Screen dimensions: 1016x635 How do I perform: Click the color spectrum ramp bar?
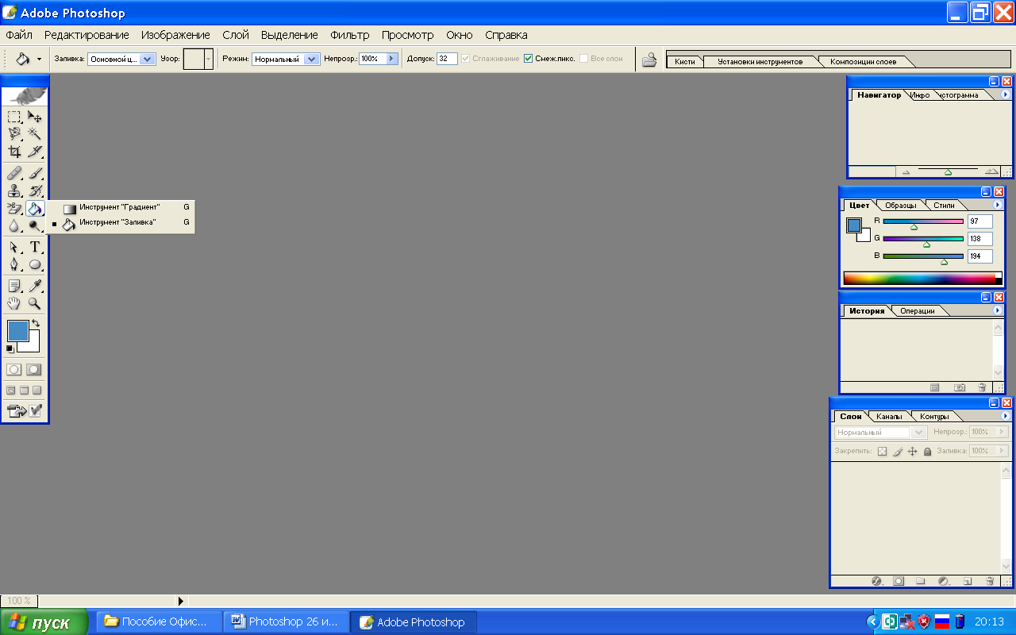tap(922, 278)
